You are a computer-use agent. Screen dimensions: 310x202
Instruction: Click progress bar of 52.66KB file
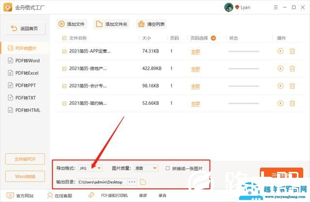244,103
